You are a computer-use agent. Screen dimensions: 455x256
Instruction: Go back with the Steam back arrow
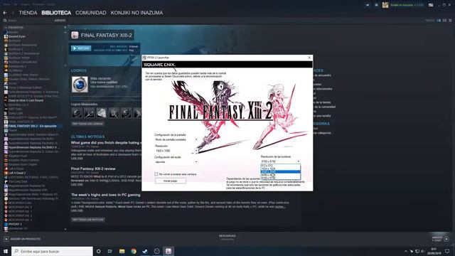[5, 13]
